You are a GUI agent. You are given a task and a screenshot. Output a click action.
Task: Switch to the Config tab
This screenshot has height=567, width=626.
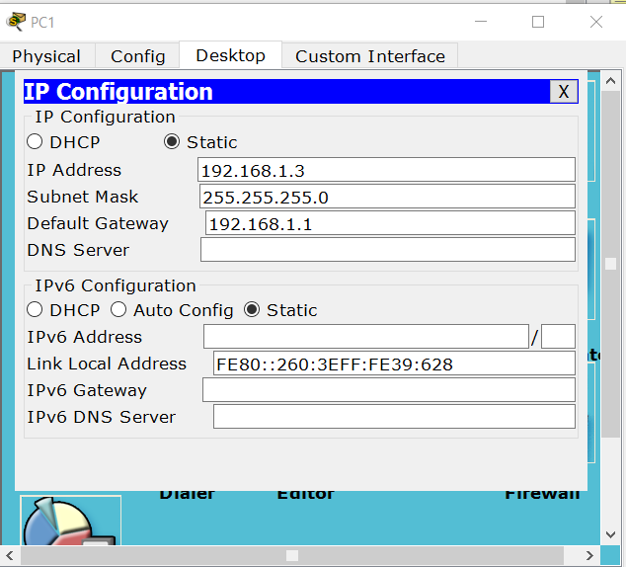coord(137,56)
